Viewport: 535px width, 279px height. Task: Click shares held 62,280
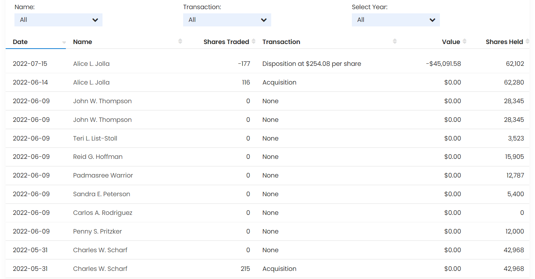(514, 82)
